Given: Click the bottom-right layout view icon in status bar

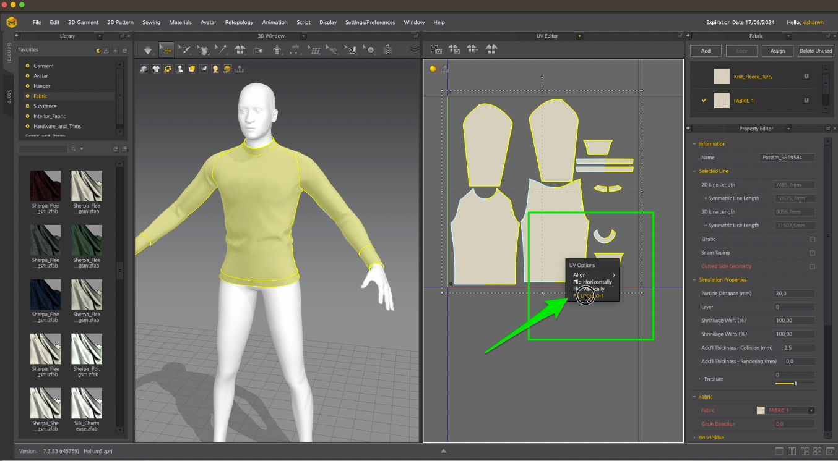Looking at the screenshot, I should [x=829, y=452].
